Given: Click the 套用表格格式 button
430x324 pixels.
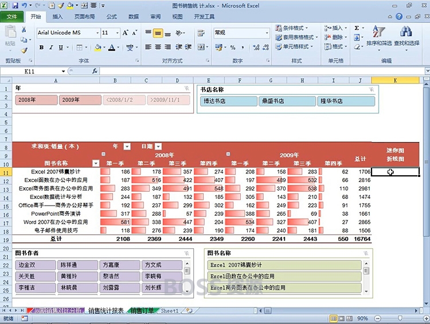Looking at the screenshot, I should pos(296,37).
